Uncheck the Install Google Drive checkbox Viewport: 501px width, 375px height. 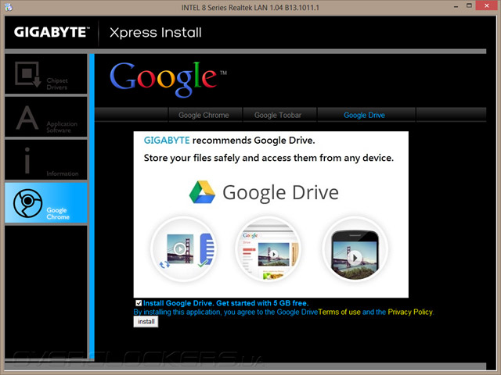pos(139,303)
